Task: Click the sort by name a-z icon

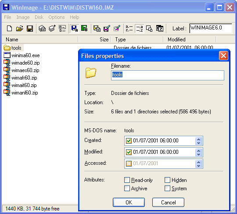Action: coord(129,29)
